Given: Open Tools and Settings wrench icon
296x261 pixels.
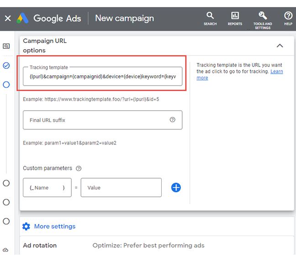Looking at the screenshot, I should (262, 19).
